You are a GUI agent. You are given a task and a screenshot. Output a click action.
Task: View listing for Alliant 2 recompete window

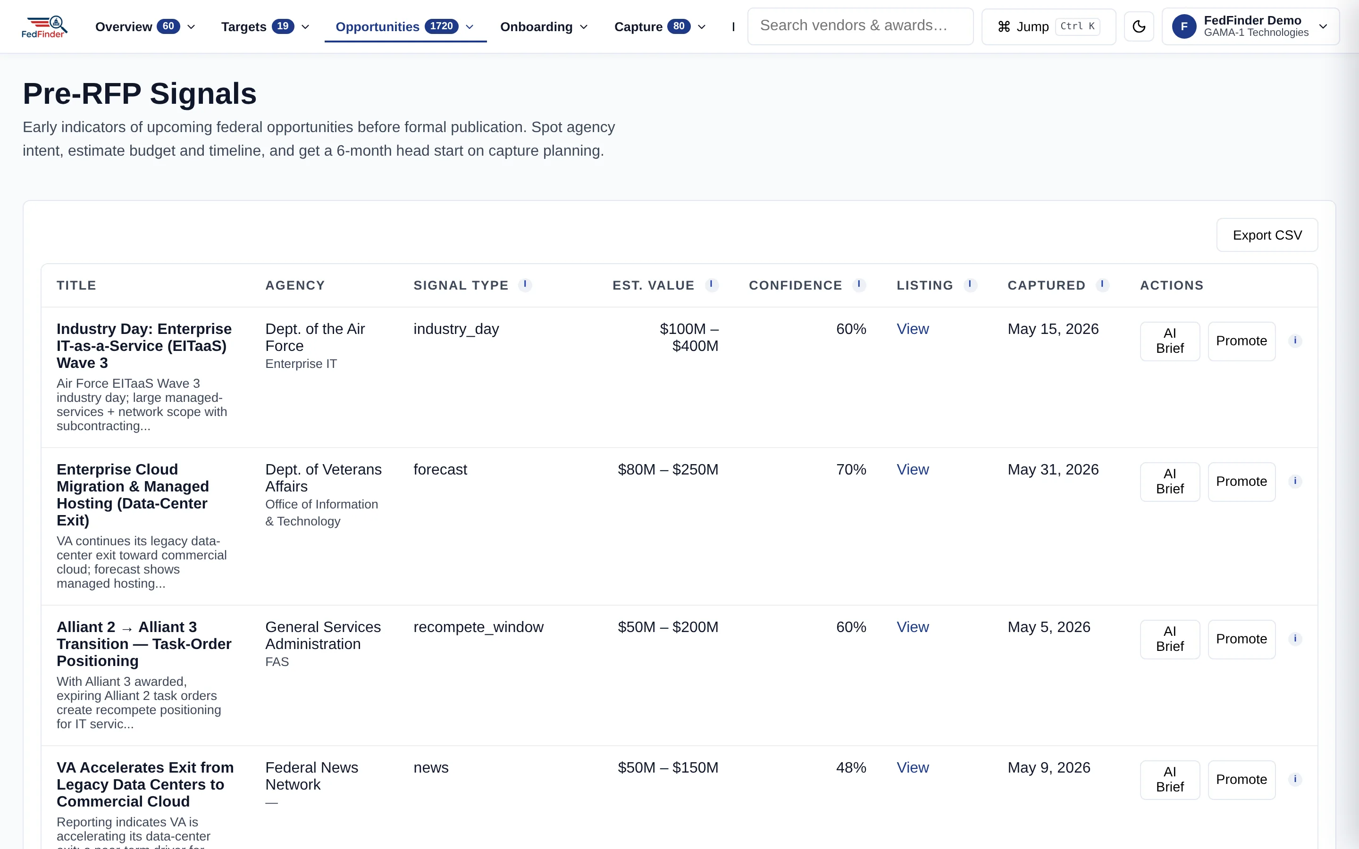pyautogui.click(x=913, y=627)
